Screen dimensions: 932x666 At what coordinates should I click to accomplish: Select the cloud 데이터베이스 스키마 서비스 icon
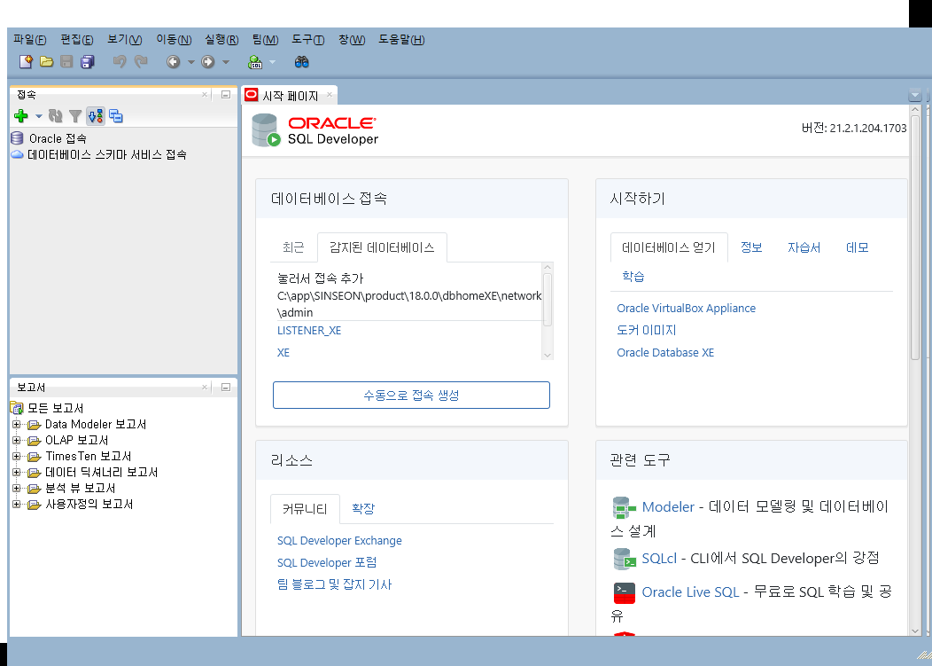tap(17, 154)
